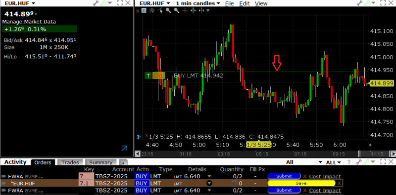This screenshot has height=195, width=396.
Task: Click the chart scrollbar right arrow
Action: (x=393, y=154)
